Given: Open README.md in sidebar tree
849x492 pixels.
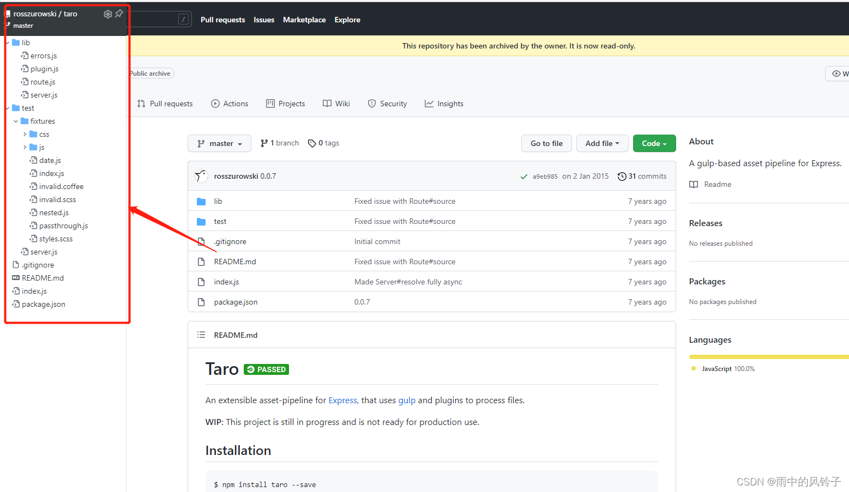Looking at the screenshot, I should (x=43, y=278).
